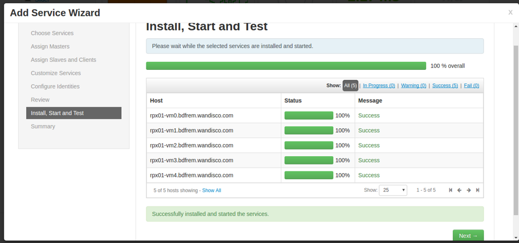Go to next page arrow
The image size is (519, 243).
[x=469, y=190]
